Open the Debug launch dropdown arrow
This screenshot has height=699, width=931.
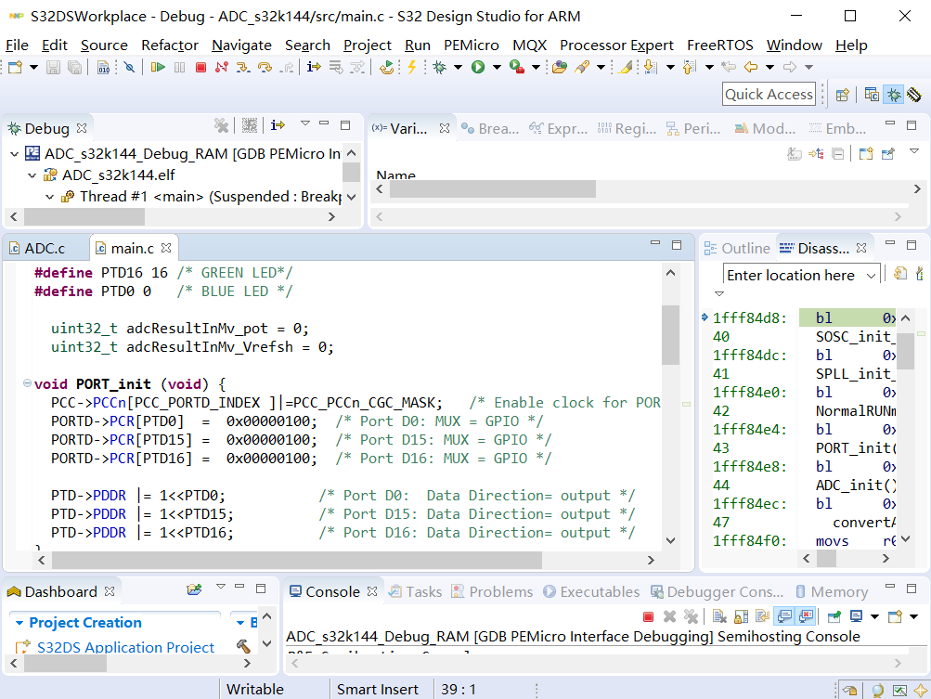[x=458, y=67]
